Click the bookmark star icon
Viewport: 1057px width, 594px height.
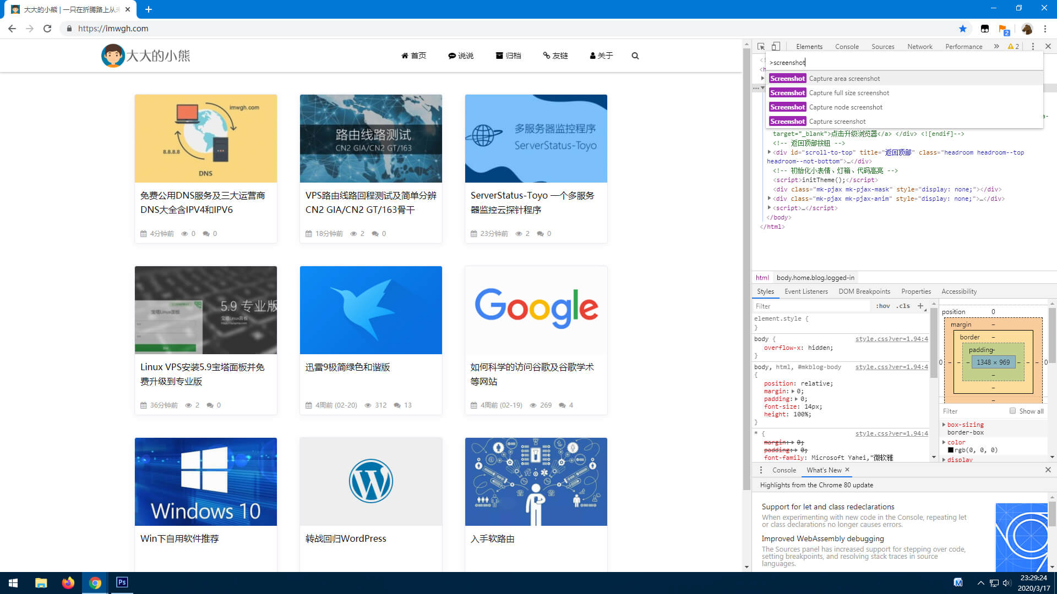point(962,29)
